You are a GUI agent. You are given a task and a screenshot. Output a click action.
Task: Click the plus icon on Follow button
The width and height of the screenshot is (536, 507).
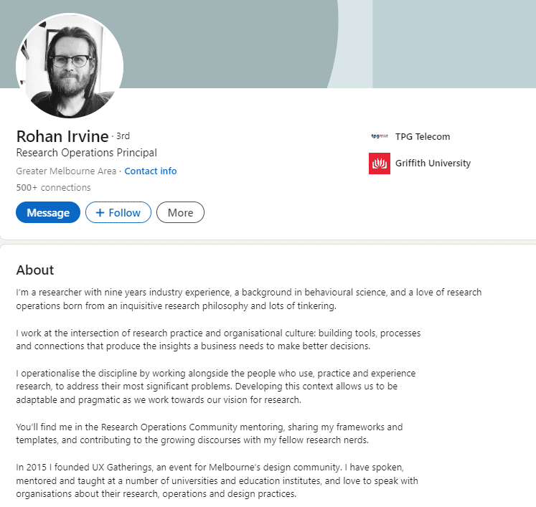(x=100, y=212)
